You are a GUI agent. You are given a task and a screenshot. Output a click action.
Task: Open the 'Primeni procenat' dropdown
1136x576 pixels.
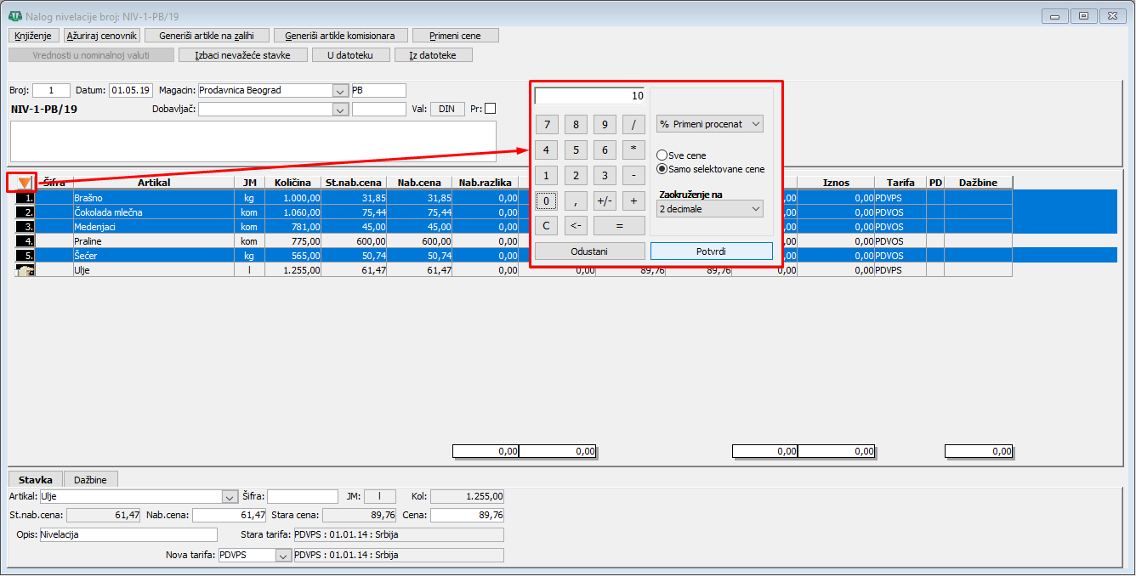[710, 124]
